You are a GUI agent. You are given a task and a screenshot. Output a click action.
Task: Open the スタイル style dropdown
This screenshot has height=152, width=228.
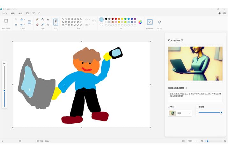coord(180,113)
